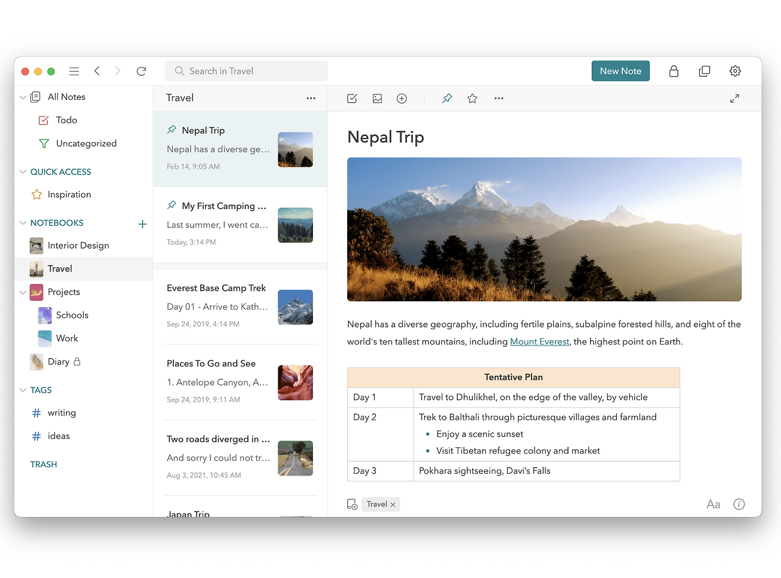This screenshot has height=578, width=781.
Task: Expand the note editor to full screen
Action: 735,98
